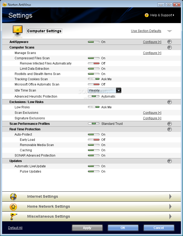Screen dimensions: 183x236
Task: Click the Miscellaneous Settings drill icon
Action: coord(14,217)
